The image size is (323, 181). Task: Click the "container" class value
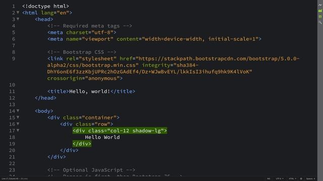99,118
